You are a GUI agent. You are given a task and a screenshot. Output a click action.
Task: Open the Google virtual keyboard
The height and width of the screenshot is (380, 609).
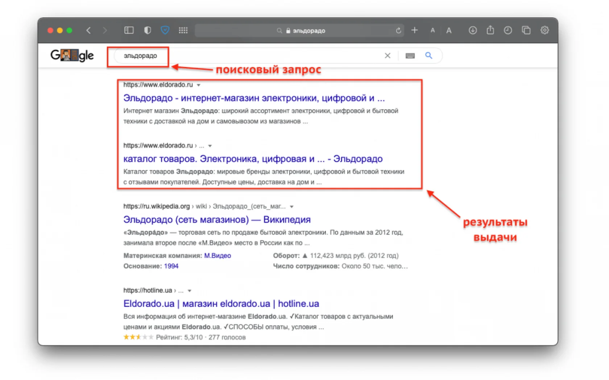[x=410, y=55]
